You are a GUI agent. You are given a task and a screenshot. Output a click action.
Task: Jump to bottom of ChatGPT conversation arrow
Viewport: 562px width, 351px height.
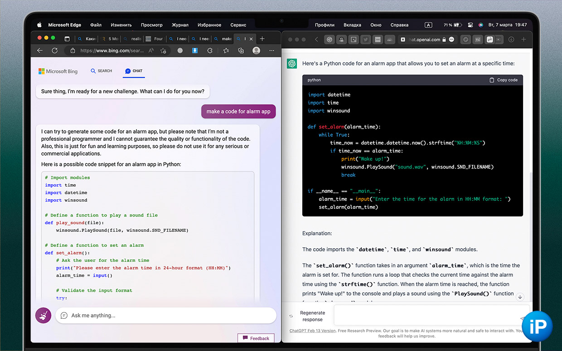[x=520, y=297]
